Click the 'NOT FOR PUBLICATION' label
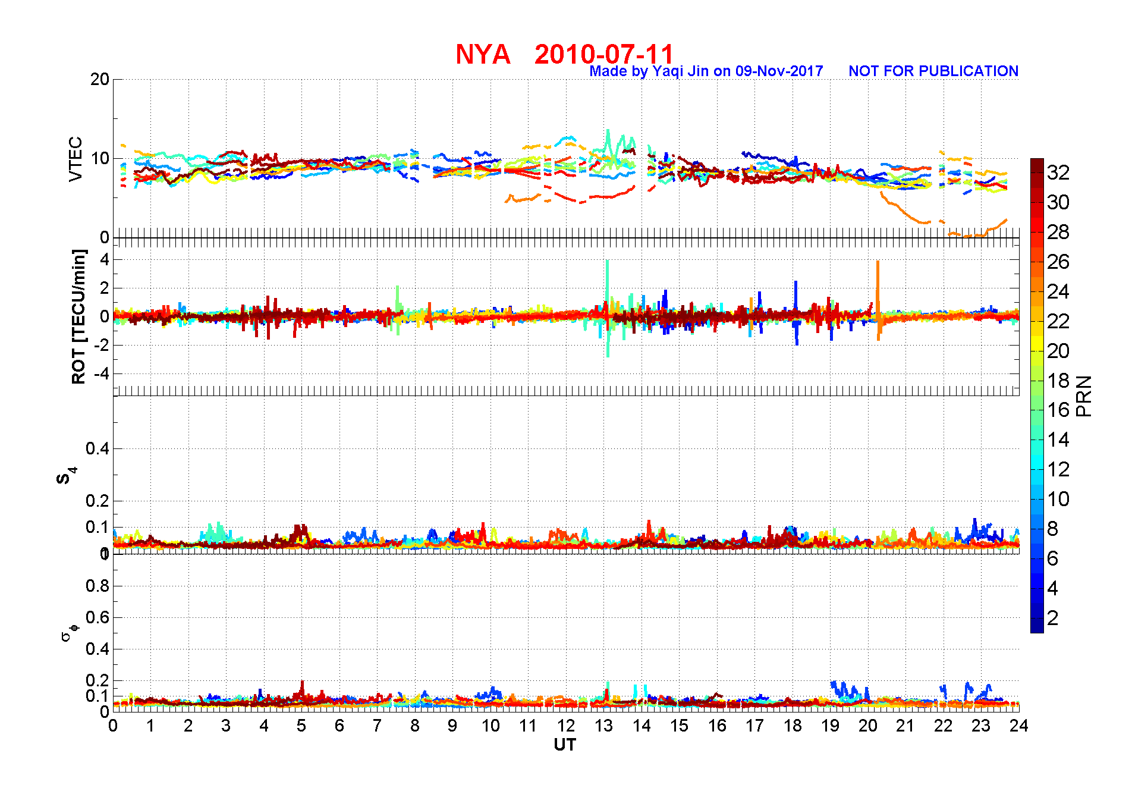The image size is (1132, 791). tap(933, 71)
